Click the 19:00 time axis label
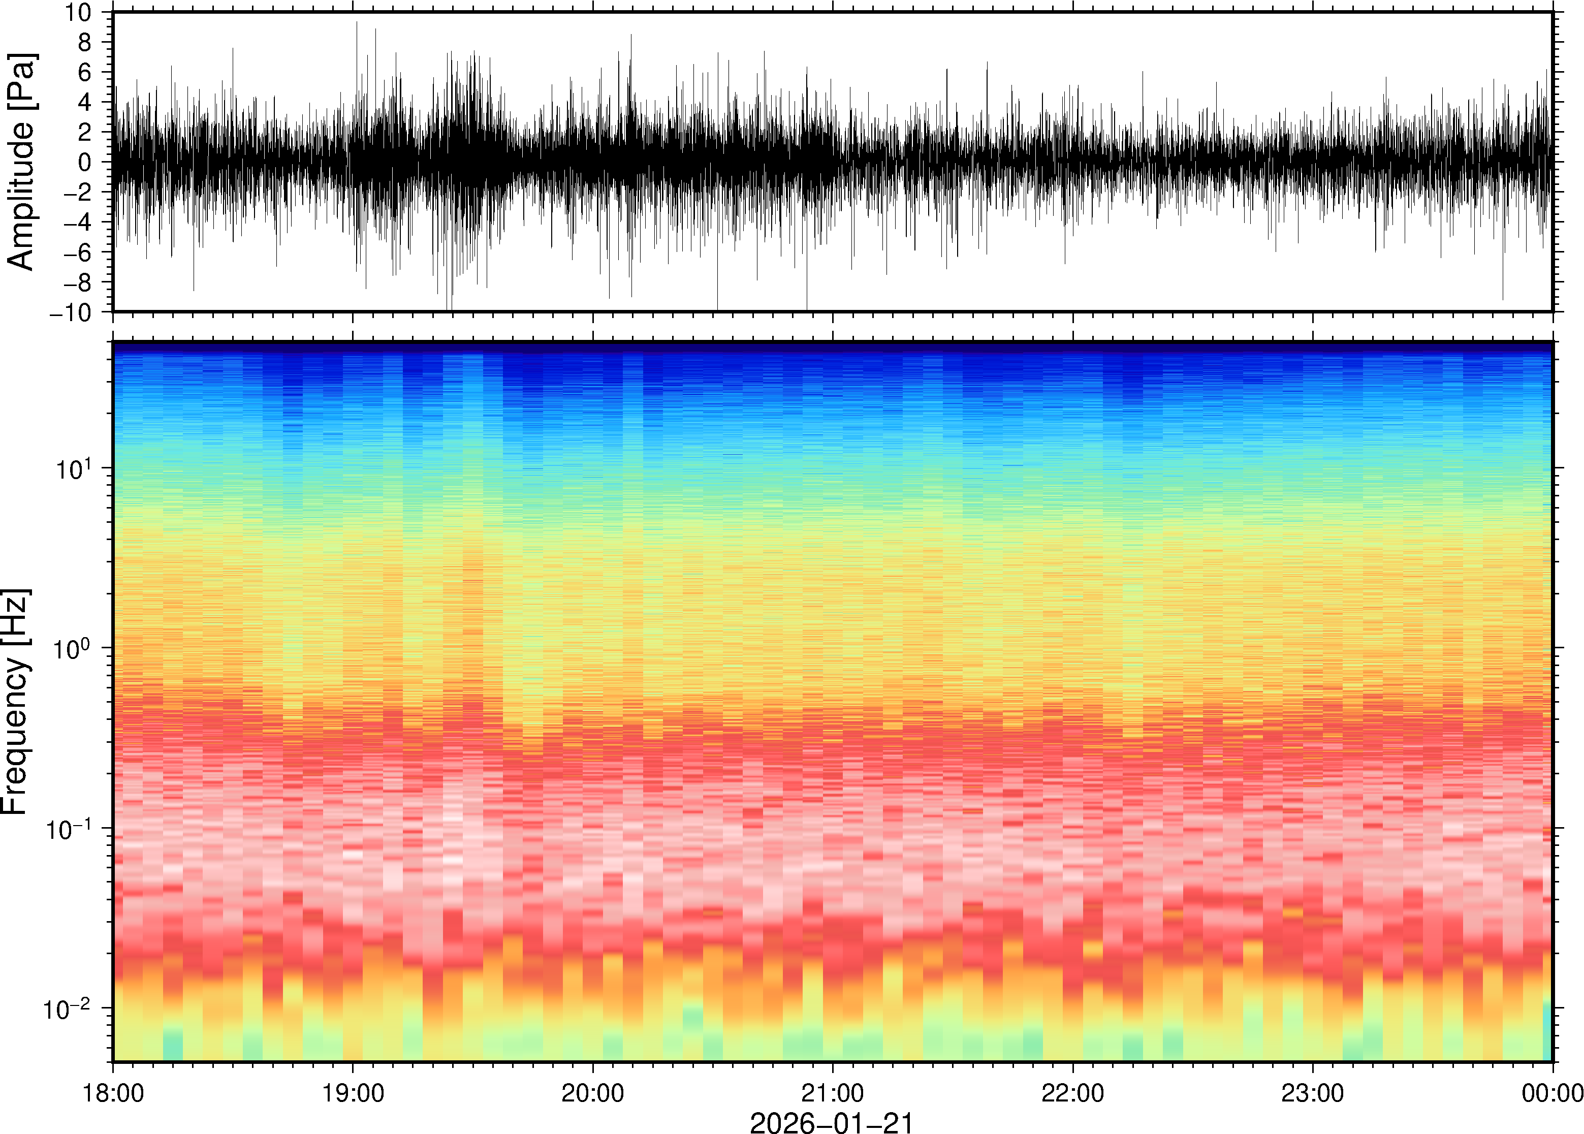This screenshot has width=1584, height=1134. pos(353,1093)
